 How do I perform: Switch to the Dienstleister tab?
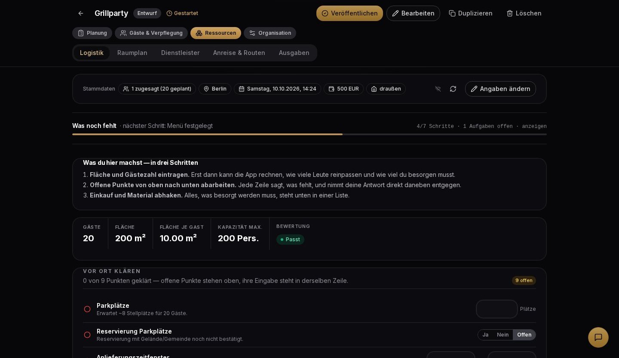181,53
